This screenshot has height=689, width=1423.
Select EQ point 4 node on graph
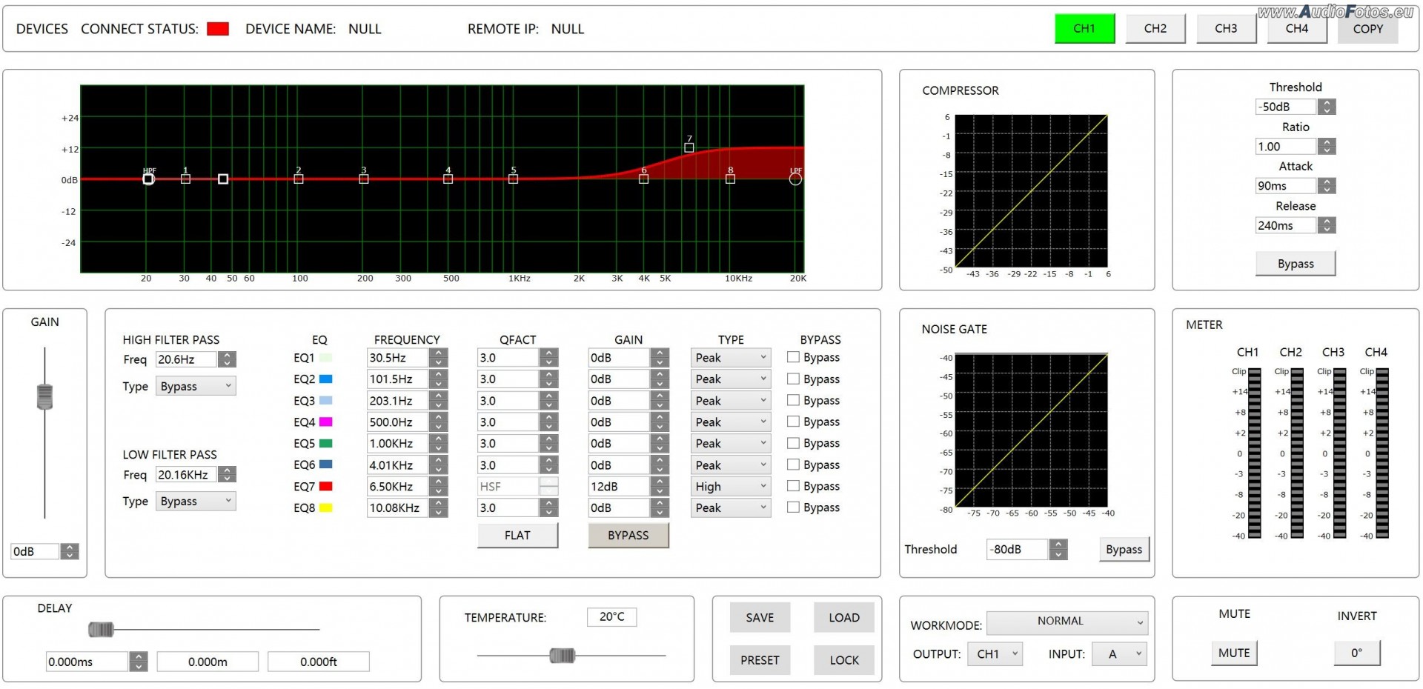pyautogui.click(x=448, y=179)
